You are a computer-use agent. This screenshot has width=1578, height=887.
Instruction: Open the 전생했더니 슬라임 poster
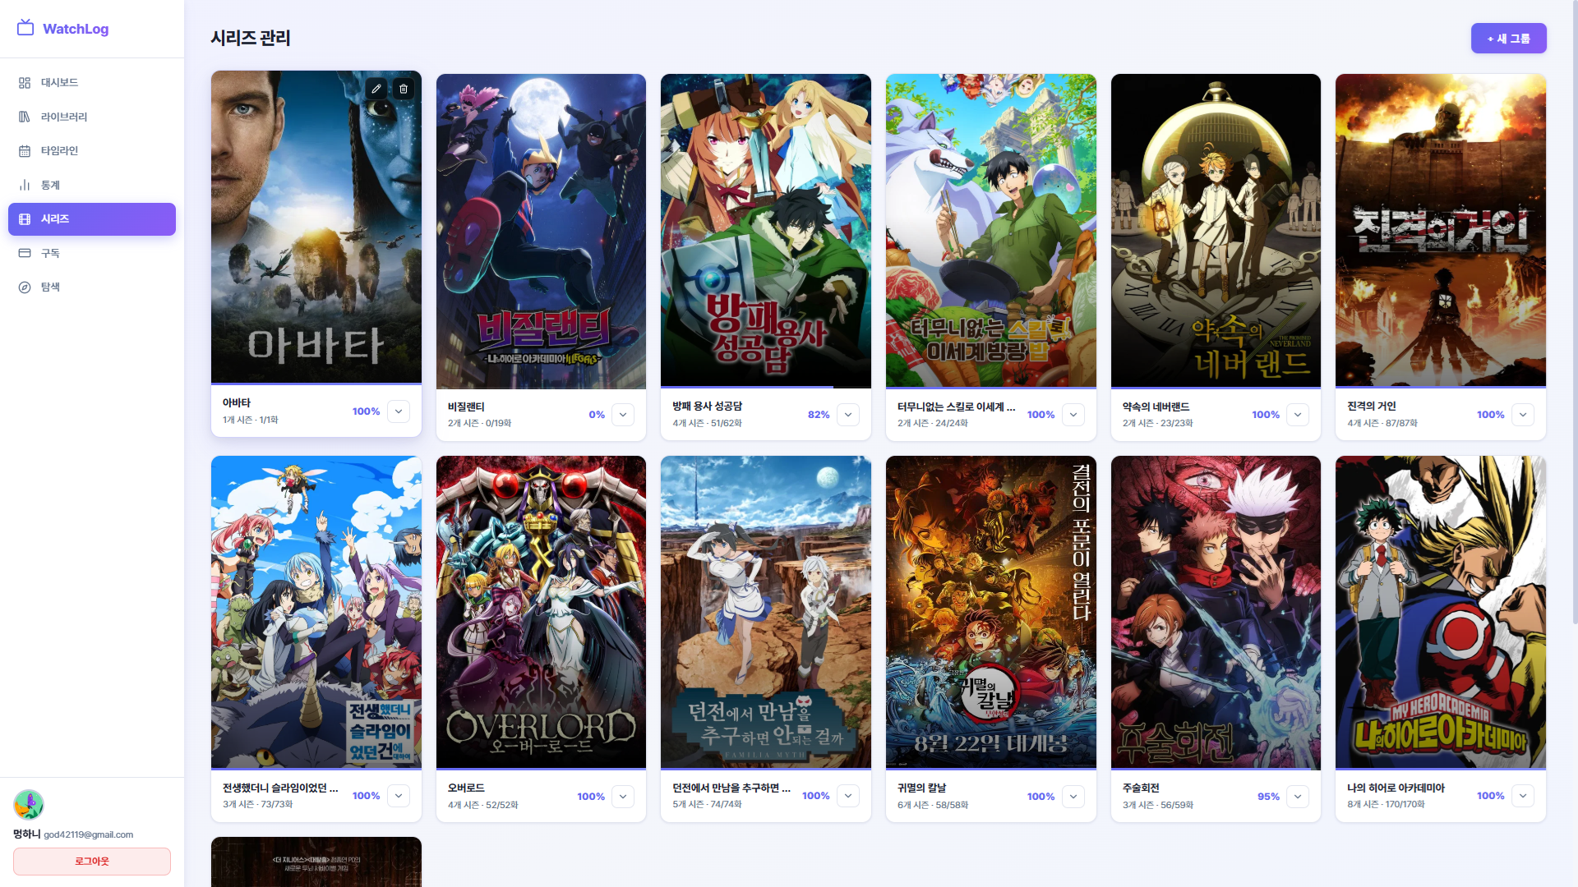click(316, 612)
